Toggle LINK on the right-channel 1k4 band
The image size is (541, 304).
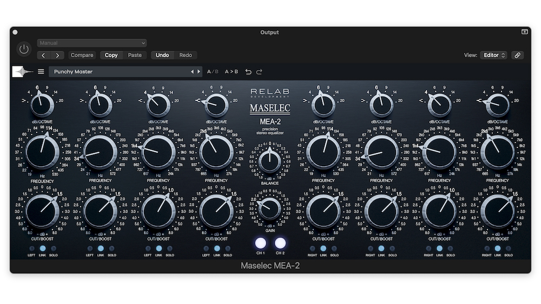(x=439, y=248)
